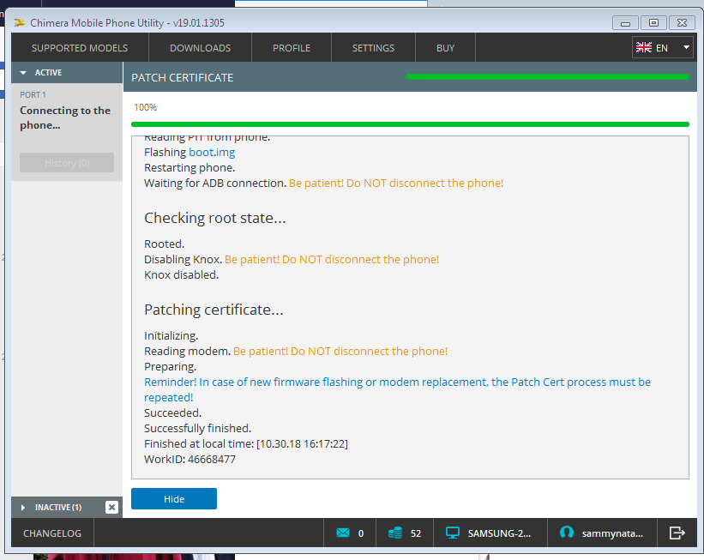Open the Changelog
The width and height of the screenshot is (704, 560).
tap(52, 533)
